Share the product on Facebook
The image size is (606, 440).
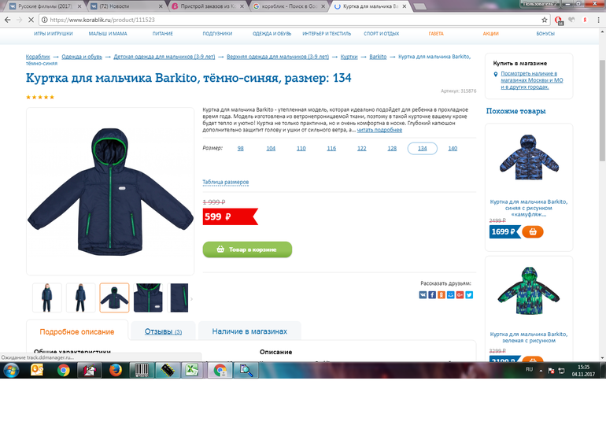click(432, 294)
